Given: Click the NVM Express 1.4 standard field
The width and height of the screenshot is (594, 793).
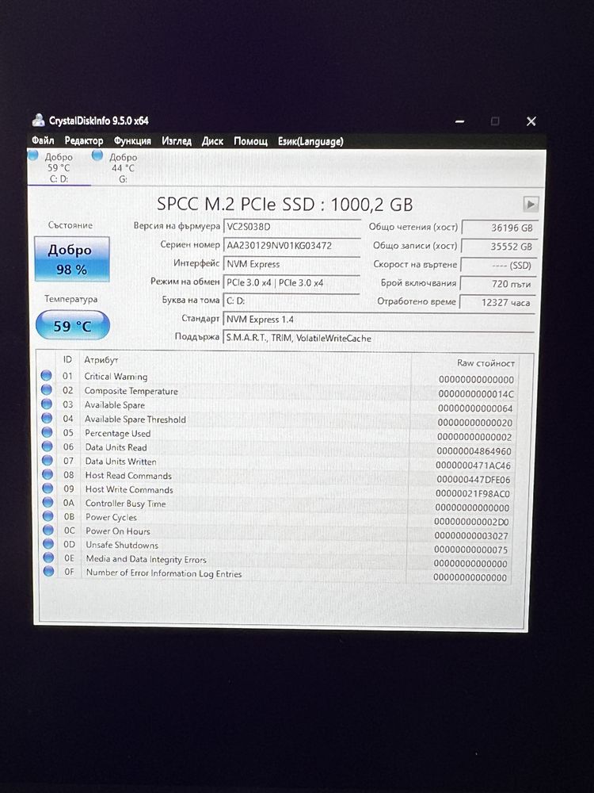Looking at the screenshot, I should tap(379, 320).
